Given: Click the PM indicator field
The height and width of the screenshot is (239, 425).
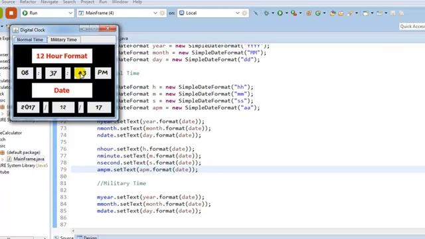Looking at the screenshot, I should (x=103, y=73).
